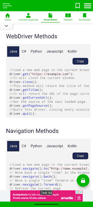Copy the WebDriver Methods code

(x=80, y=61)
